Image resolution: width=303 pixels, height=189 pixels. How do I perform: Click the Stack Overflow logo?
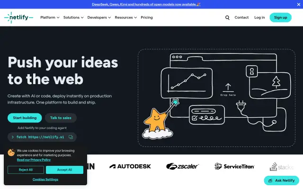(282, 167)
